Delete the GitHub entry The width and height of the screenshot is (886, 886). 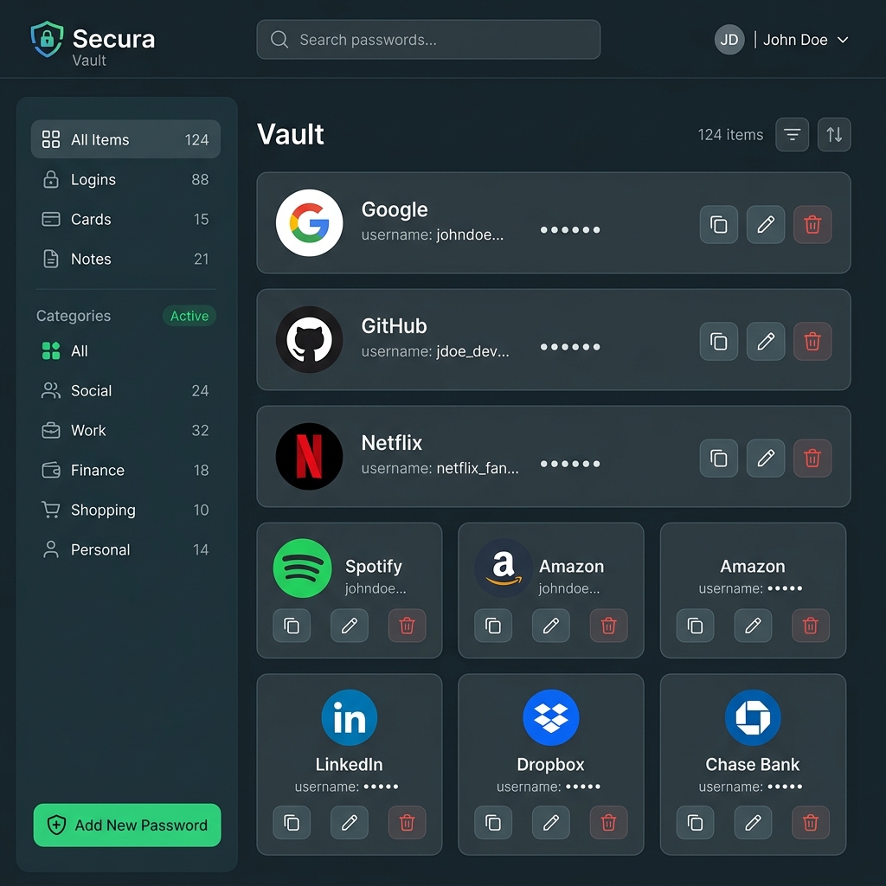(x=812, y=341)
